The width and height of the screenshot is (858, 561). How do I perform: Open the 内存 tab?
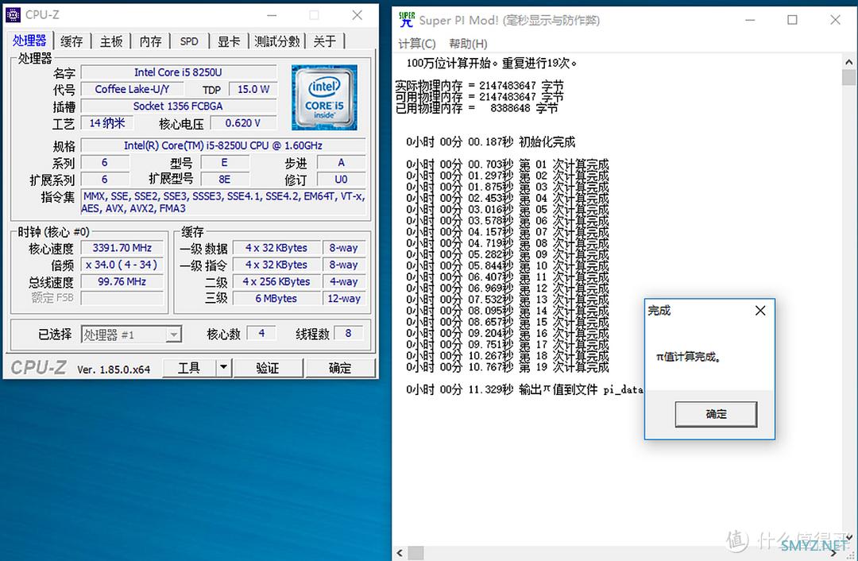point(150,41)
